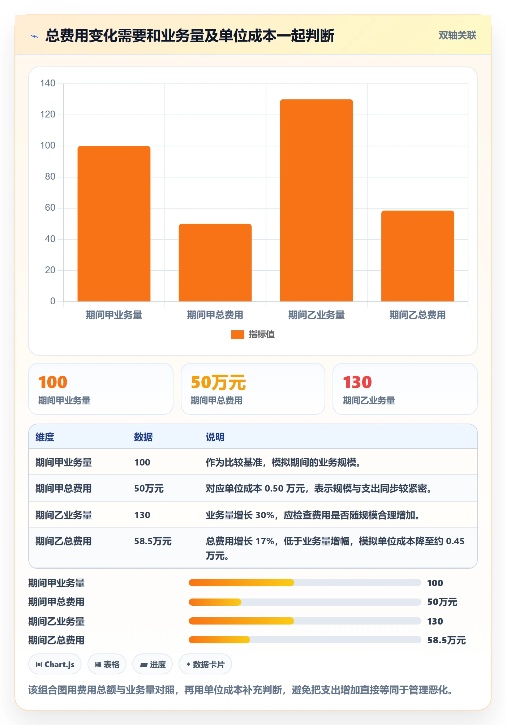Select the table text starting '总费用增长 17%'
Image resolution: width=506 pixels, height=725 pixels.
[335, 548]
